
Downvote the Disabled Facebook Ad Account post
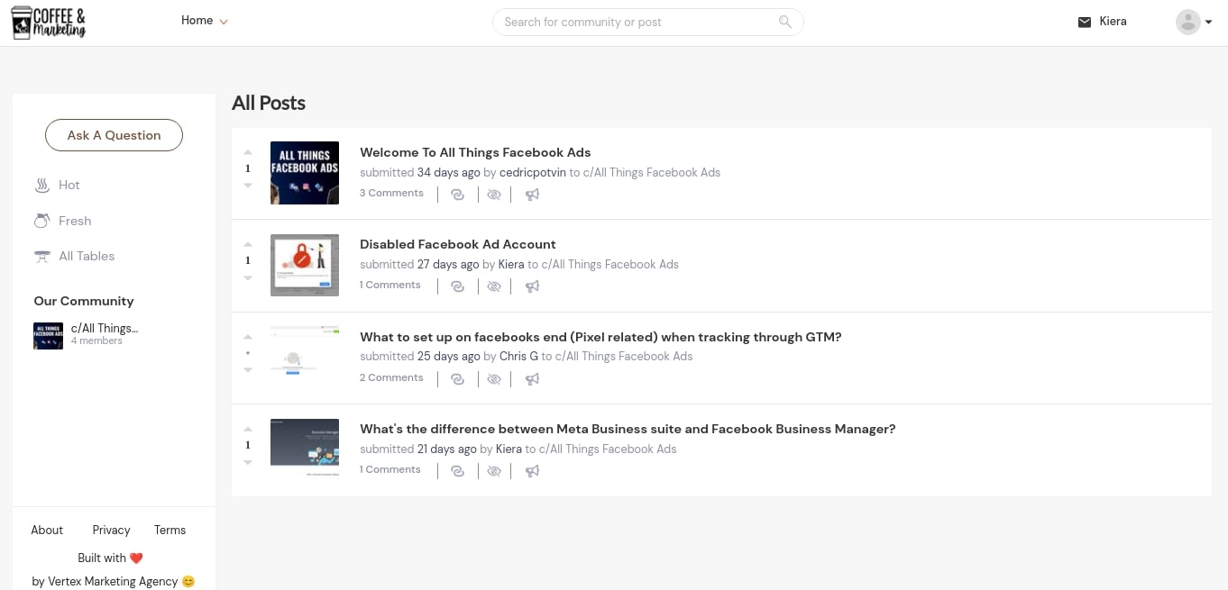pos(248,277)
